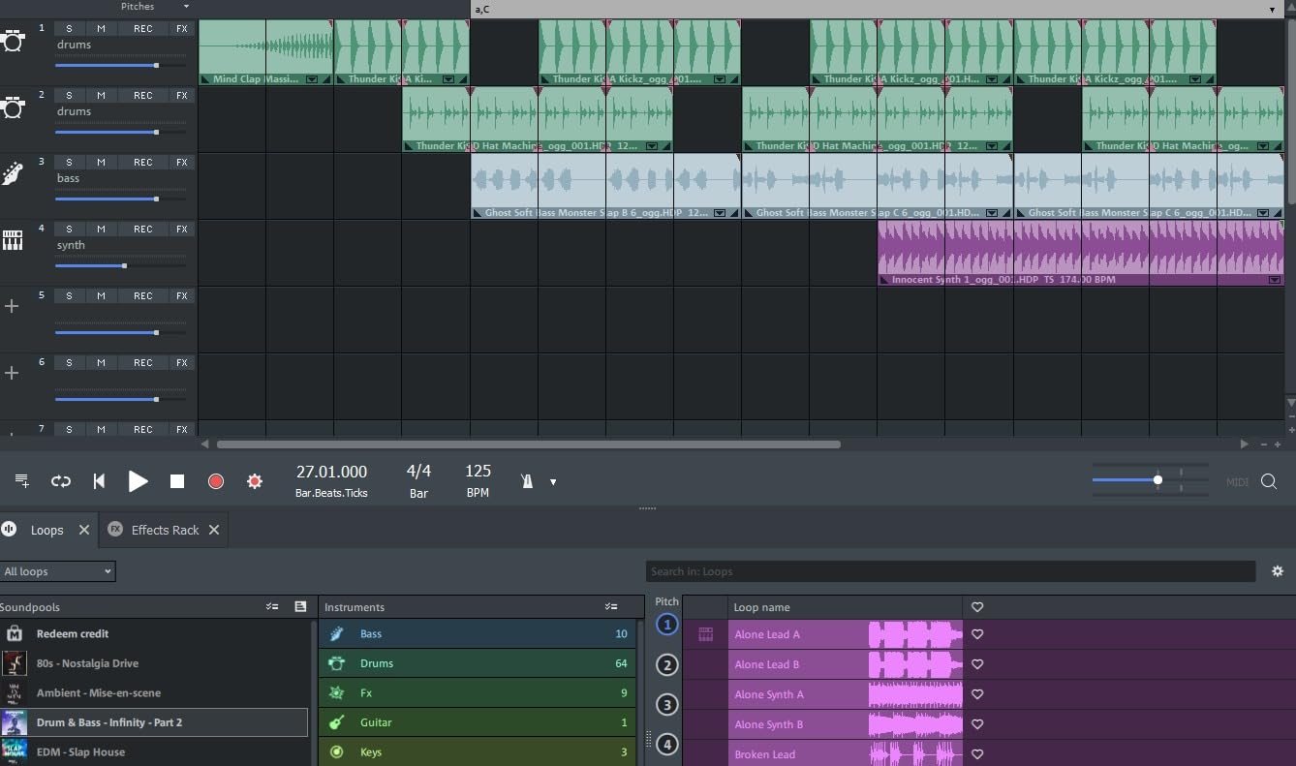Click the add track icon left of loop button
Viewport: 1296px width, 766px height.
21,481
